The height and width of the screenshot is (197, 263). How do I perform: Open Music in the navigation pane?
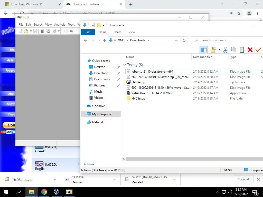tap(98, 92)
